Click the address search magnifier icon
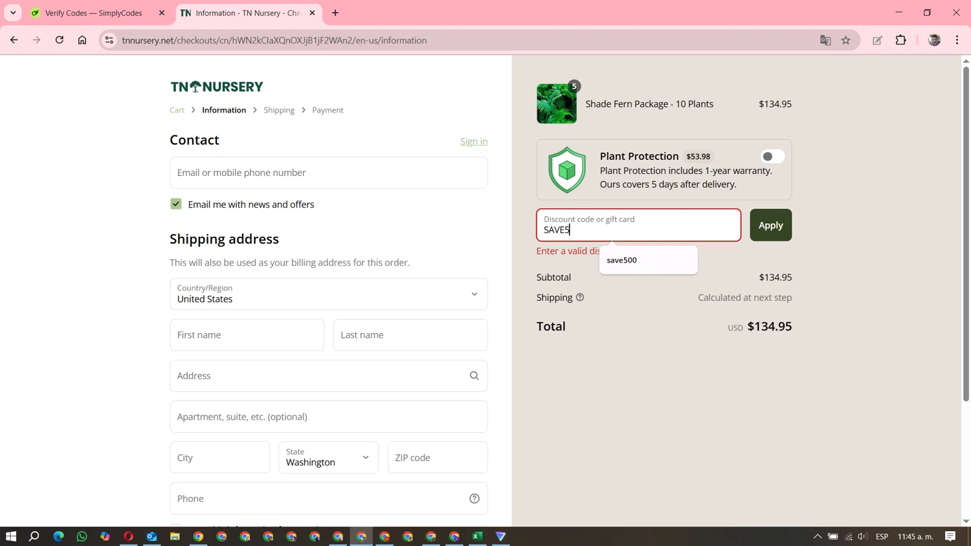971x546 pixels. 474,376
